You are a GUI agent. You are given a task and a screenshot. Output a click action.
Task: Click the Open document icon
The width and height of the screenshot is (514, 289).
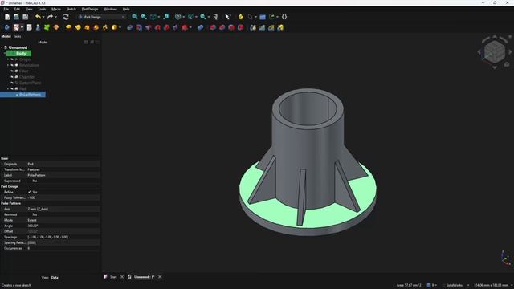click(16, 17)
